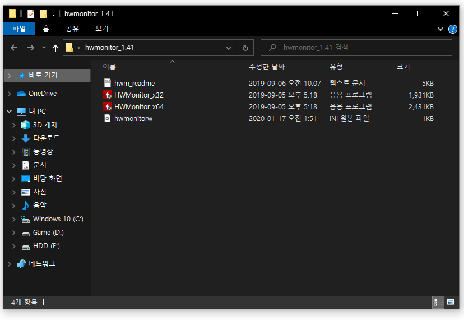464x320 pixels.
Task: Click the OneDrive cloud icon
Action: [x=21, y=94]
